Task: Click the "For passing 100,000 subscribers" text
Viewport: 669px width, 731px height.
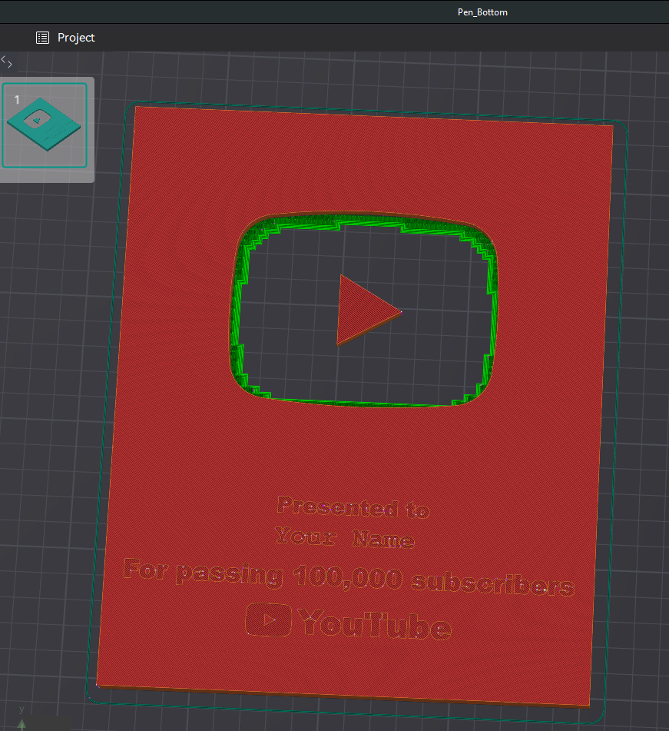Action: [x=349, y=577]
